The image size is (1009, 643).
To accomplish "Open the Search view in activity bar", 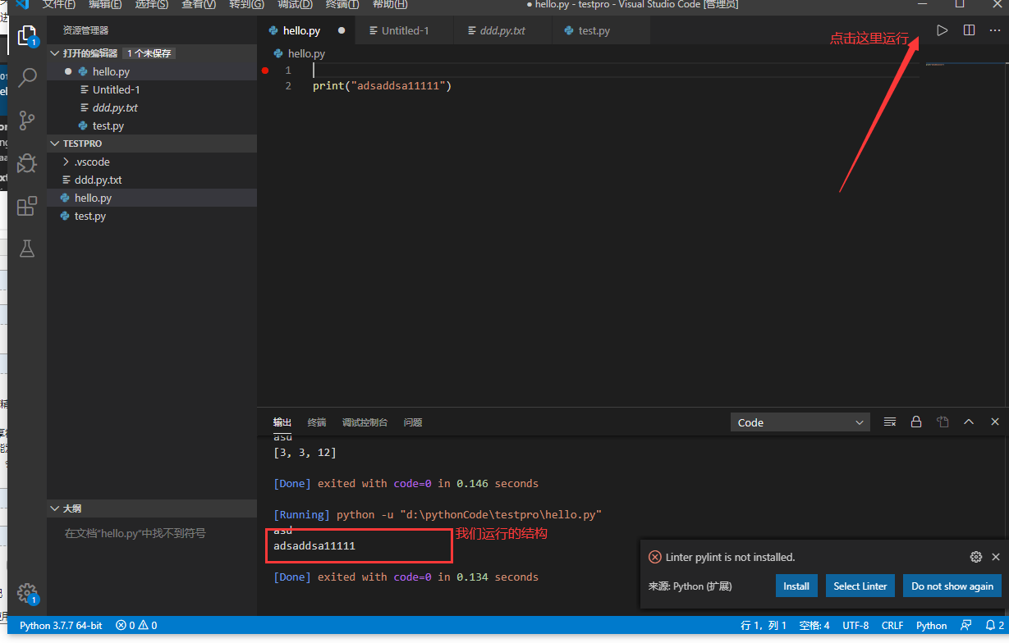I will [27, 78].
